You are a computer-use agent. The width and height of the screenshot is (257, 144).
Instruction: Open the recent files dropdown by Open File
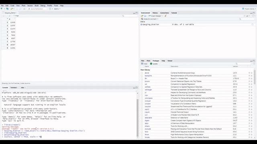point(14,9)
